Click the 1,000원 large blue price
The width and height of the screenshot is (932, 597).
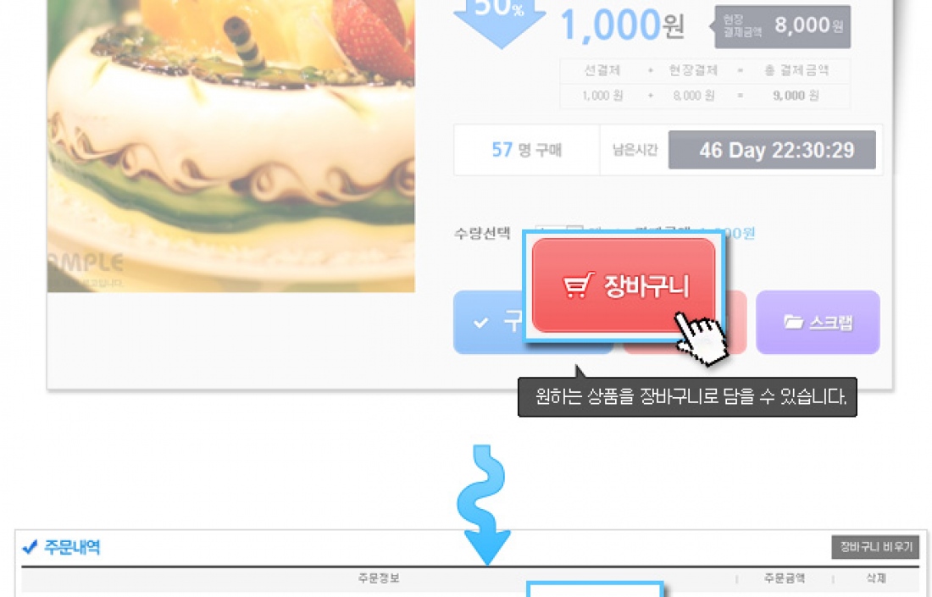pyautogui.click(x=622, y=25)
